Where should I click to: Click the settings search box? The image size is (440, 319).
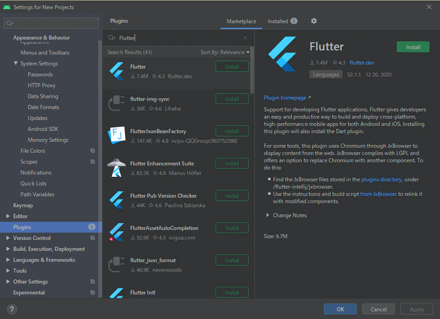pos(51,23)
